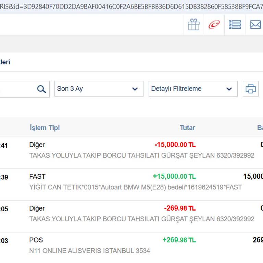Sort by the Tutar column header
Image resolution: width=263 pixels, height=263 pixels.
tap(187, 128)
